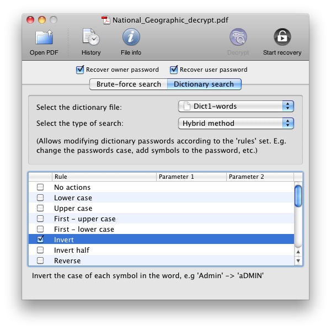
Task: Switch to the Brute-force search tab
Action: 129,84
